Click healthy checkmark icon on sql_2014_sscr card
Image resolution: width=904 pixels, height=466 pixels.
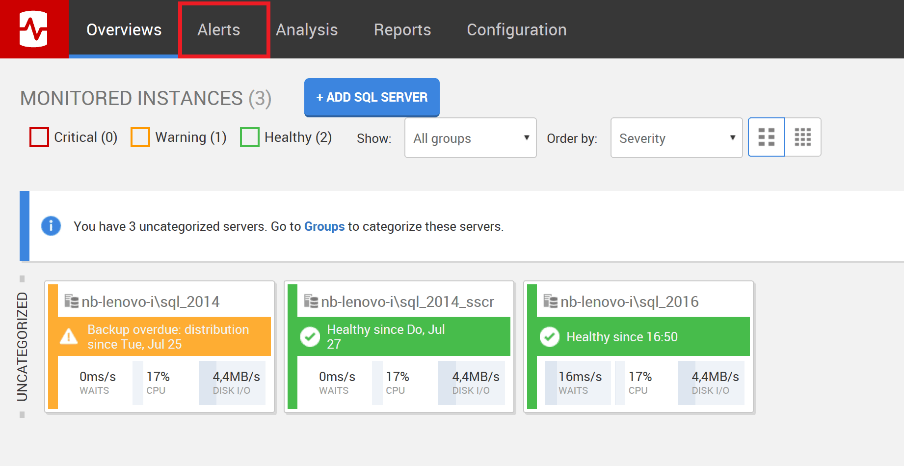[x=310, y=337]
